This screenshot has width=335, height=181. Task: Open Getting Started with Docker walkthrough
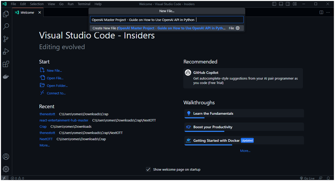244,141
